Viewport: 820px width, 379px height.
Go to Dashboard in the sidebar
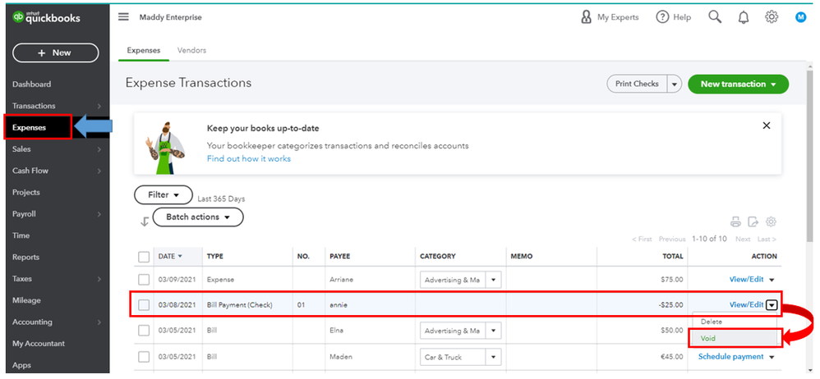pos(32,84)
